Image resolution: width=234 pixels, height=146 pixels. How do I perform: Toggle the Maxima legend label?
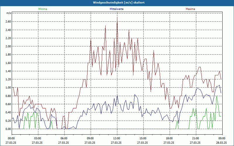[190, 9]
